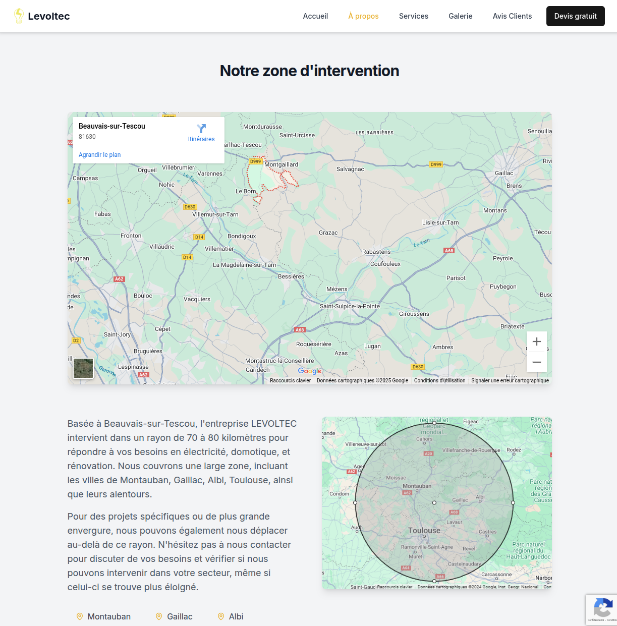Screen dimensions: 617x626
Task: Navigate to Galerie in the header
Action: 460,16
